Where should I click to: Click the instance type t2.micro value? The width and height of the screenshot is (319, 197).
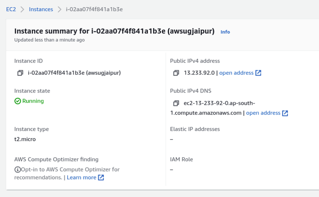(25, 139)
